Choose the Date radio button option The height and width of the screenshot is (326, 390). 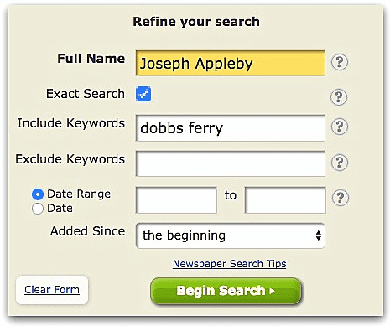(38, 209)
